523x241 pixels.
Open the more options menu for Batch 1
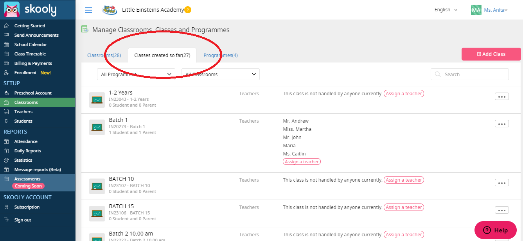coord(502,124)
